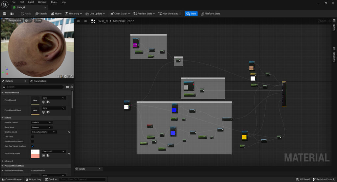The height and width of the screenshot is (182, 337).
Task: Click the Perspective viewport button
Action: 14,20
